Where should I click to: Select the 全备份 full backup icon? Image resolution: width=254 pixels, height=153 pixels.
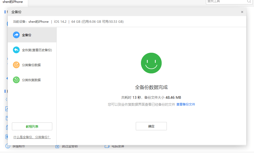16,35
